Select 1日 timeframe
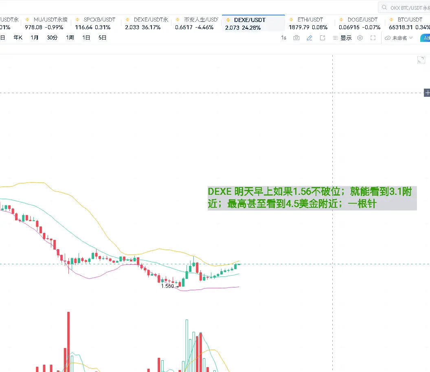 point(86,37)
